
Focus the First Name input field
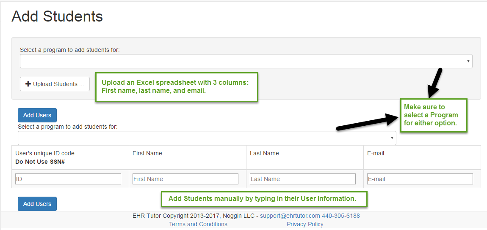(185, 179)
